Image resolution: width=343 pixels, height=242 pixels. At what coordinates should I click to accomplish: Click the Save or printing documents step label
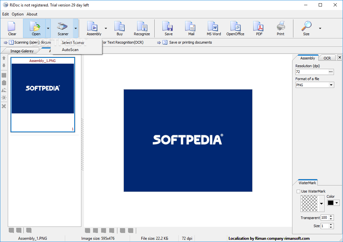(191, 42)
